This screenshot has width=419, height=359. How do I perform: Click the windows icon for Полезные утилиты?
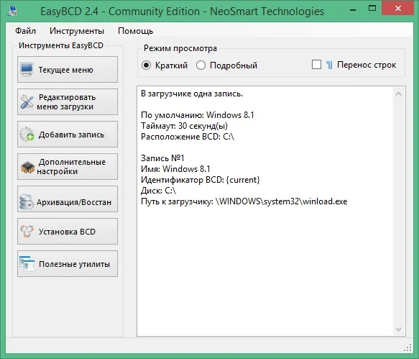point(27,264)
